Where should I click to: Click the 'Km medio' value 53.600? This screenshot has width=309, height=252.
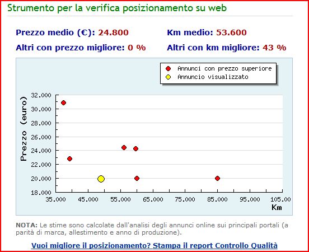[x=231, y=32]
